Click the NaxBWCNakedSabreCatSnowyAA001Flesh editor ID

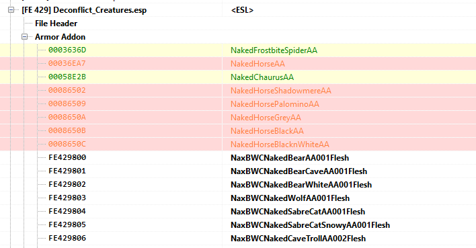pyautogui.click(x=310, y=225)
